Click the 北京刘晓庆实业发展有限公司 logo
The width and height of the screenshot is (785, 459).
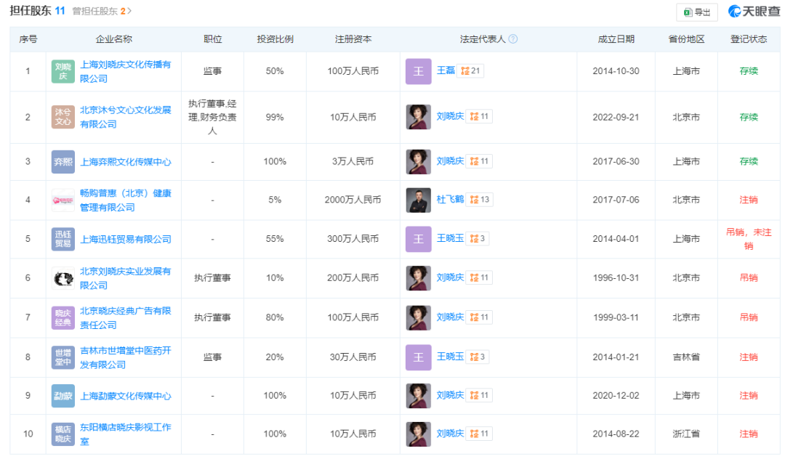point(63,278)
